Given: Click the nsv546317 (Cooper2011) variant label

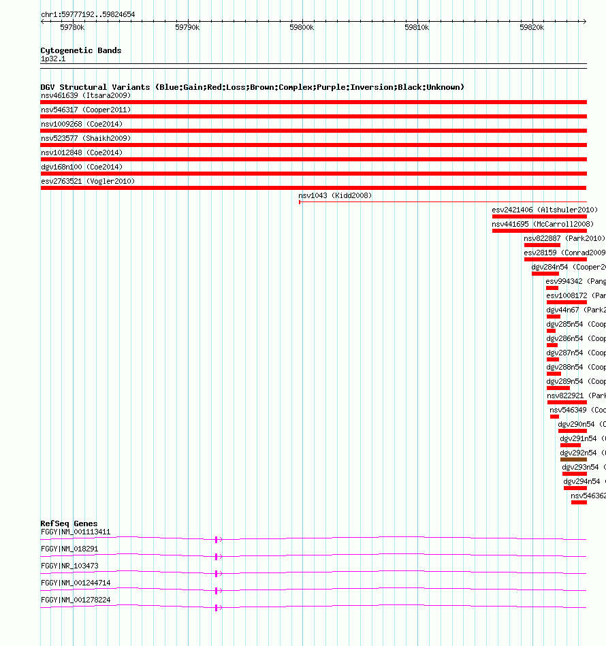Looking at the screenshot, I should (x=86, y=110).
